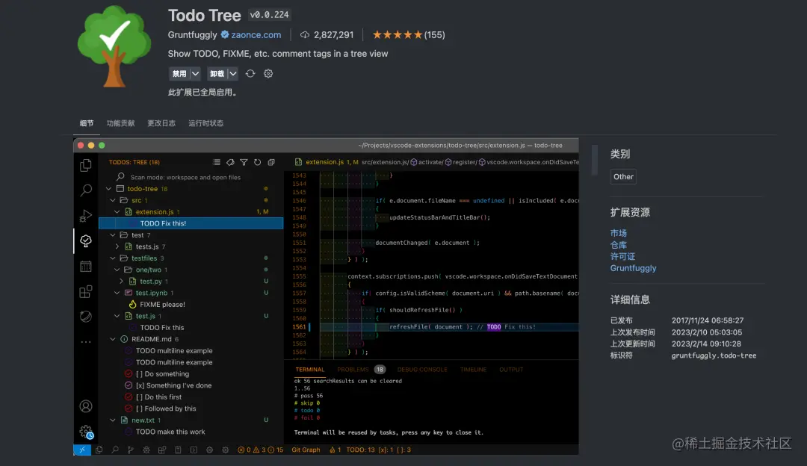Image resolution: width=807 pixels, height=466 pixels.
Task: Click the Search magnifier icon in preview activity bar
Action: [x=86, y=190]
